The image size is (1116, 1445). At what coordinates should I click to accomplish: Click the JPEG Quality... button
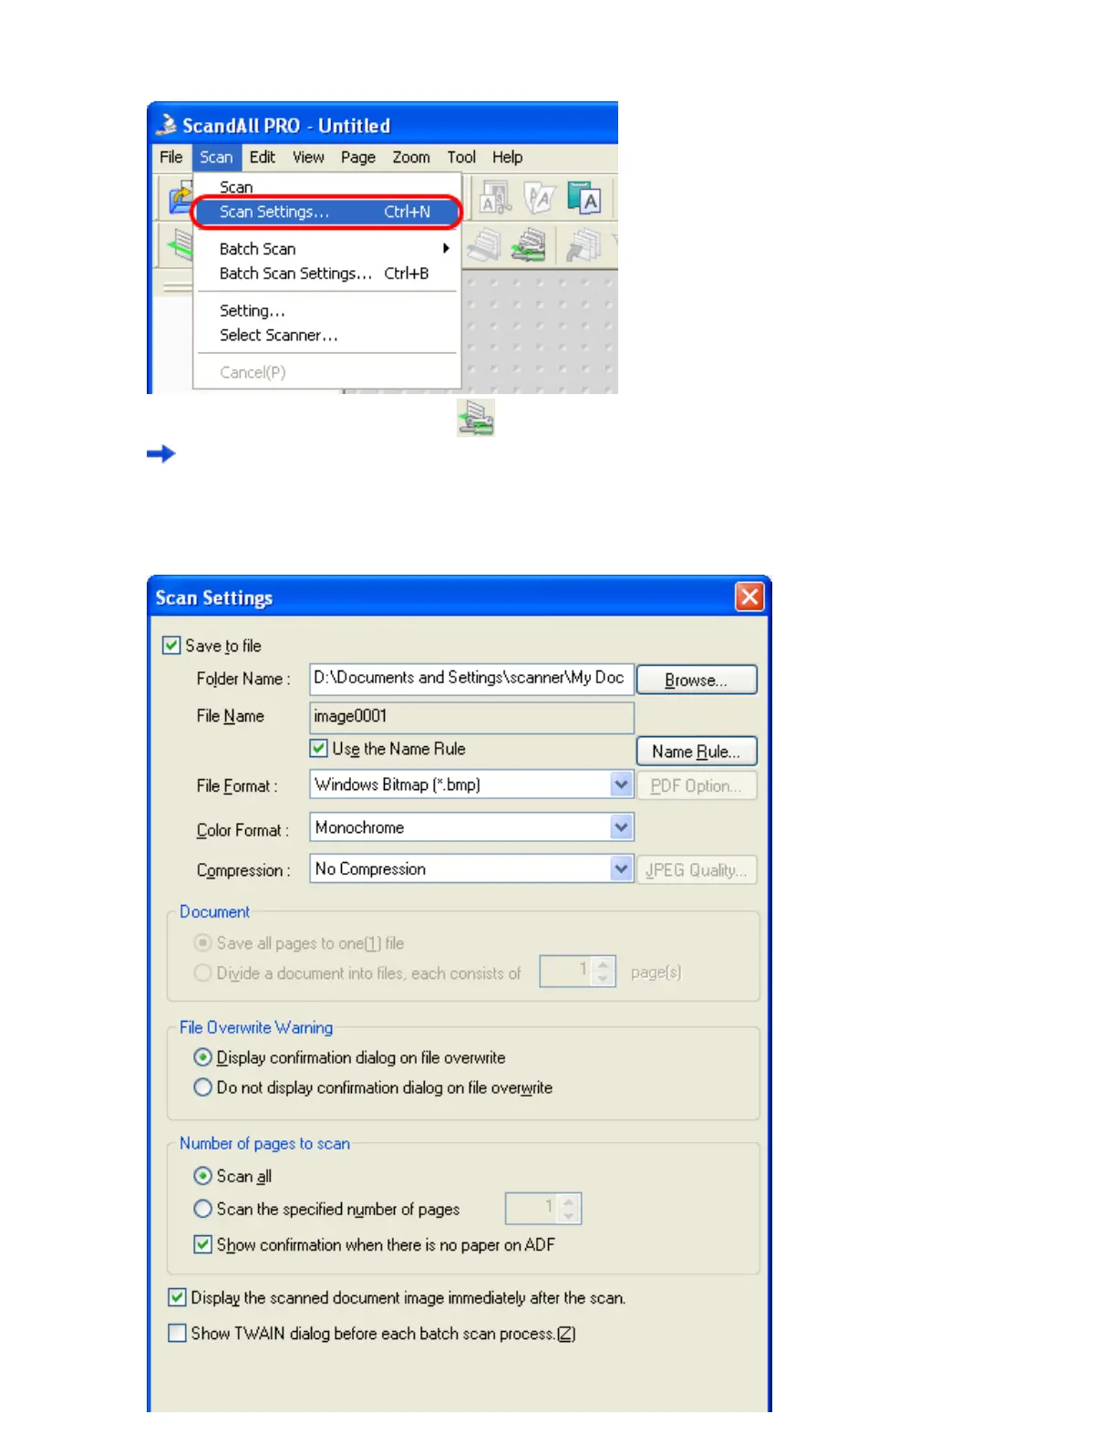(697, 869)
